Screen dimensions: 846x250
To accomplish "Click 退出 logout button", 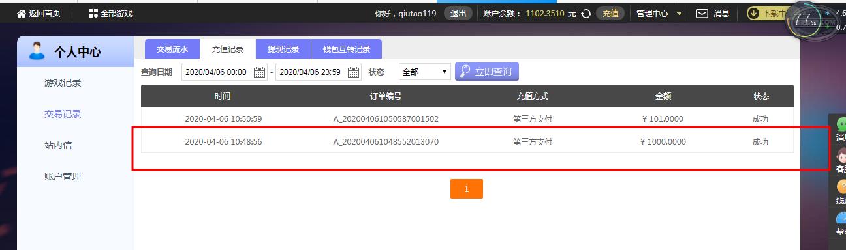I will pyautogui.click(x=459, y=13).
